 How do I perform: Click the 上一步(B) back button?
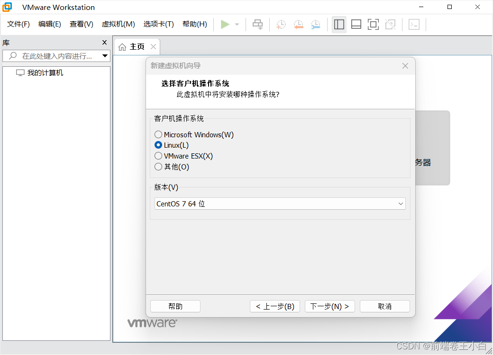point(275,306)
